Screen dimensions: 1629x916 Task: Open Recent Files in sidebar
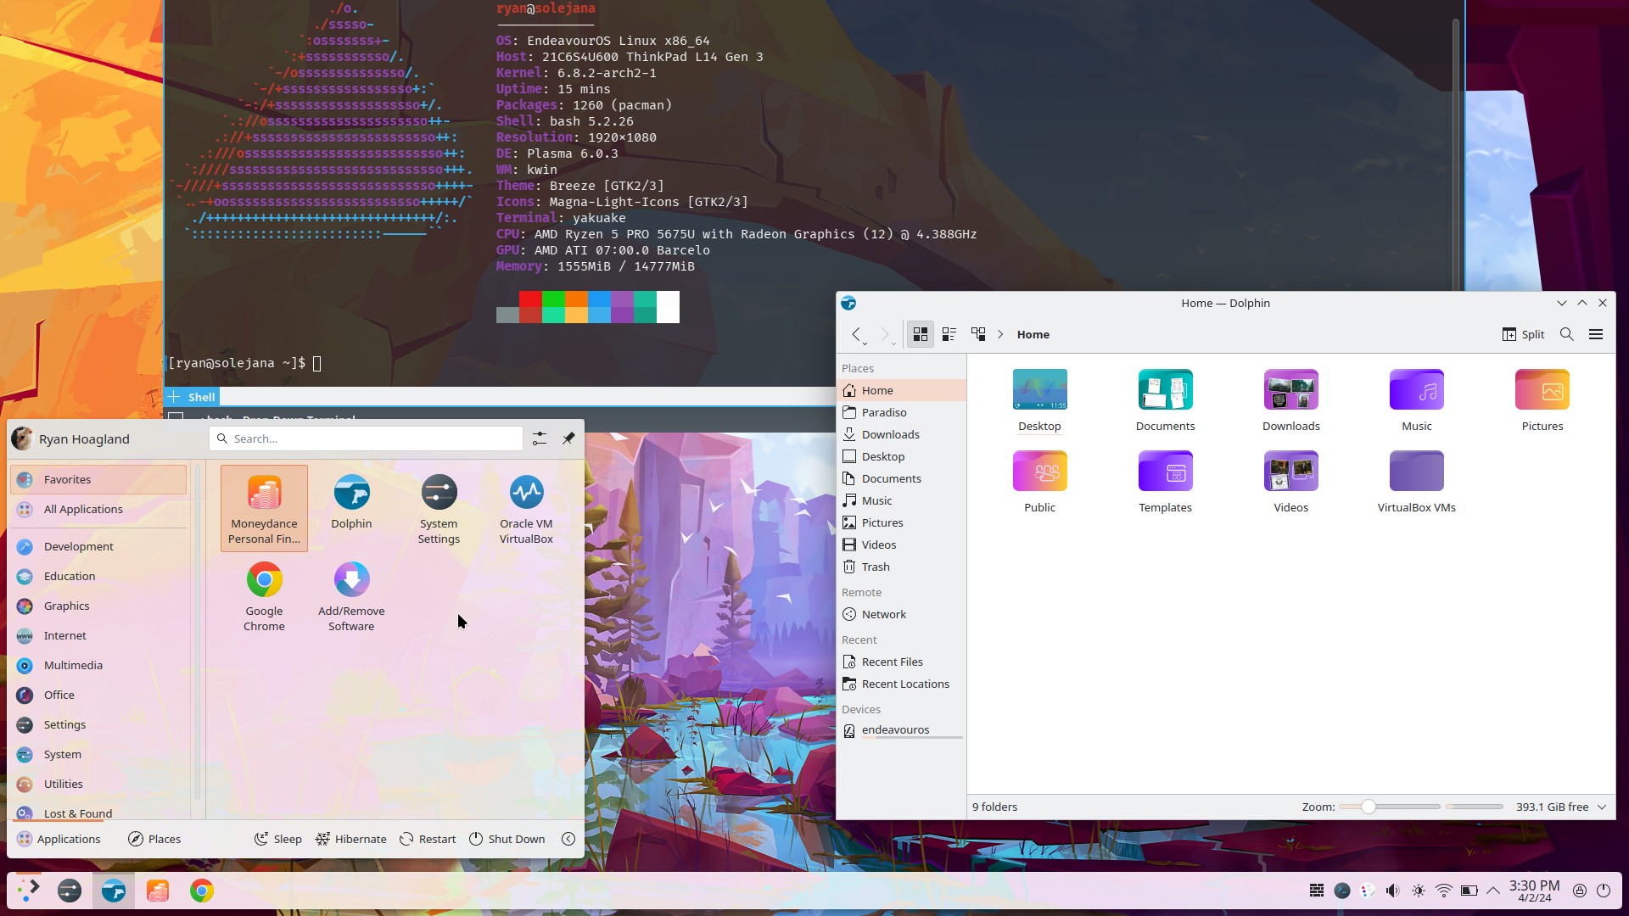pos(901,662)
